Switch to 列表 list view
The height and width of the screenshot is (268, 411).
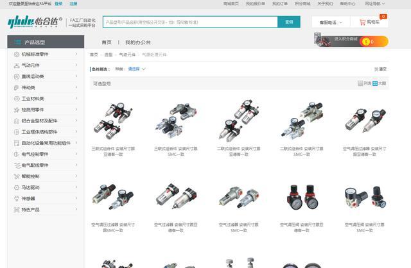click(364, 83)
